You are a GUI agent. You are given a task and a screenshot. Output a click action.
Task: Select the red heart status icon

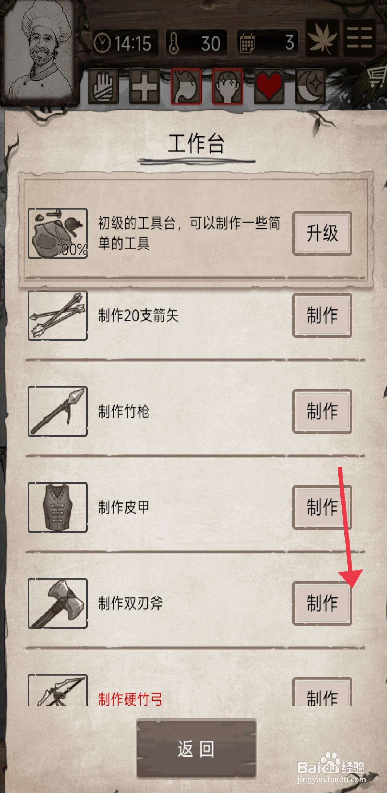click(x=269, y=86)
